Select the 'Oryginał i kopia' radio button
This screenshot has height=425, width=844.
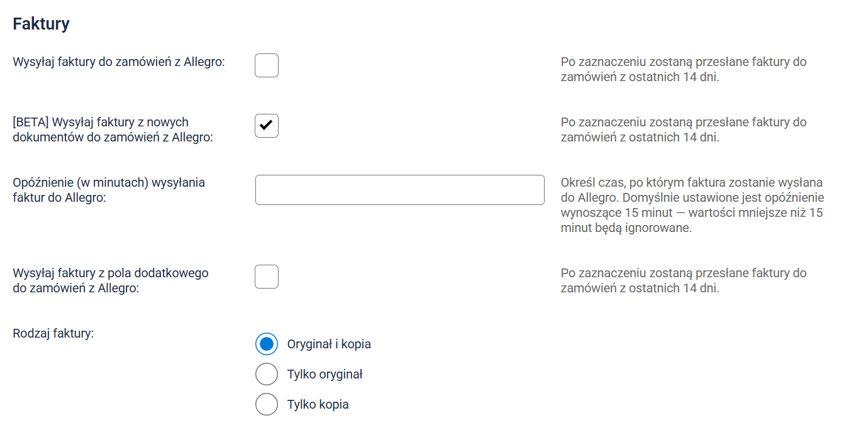click(x=267, y=344)
